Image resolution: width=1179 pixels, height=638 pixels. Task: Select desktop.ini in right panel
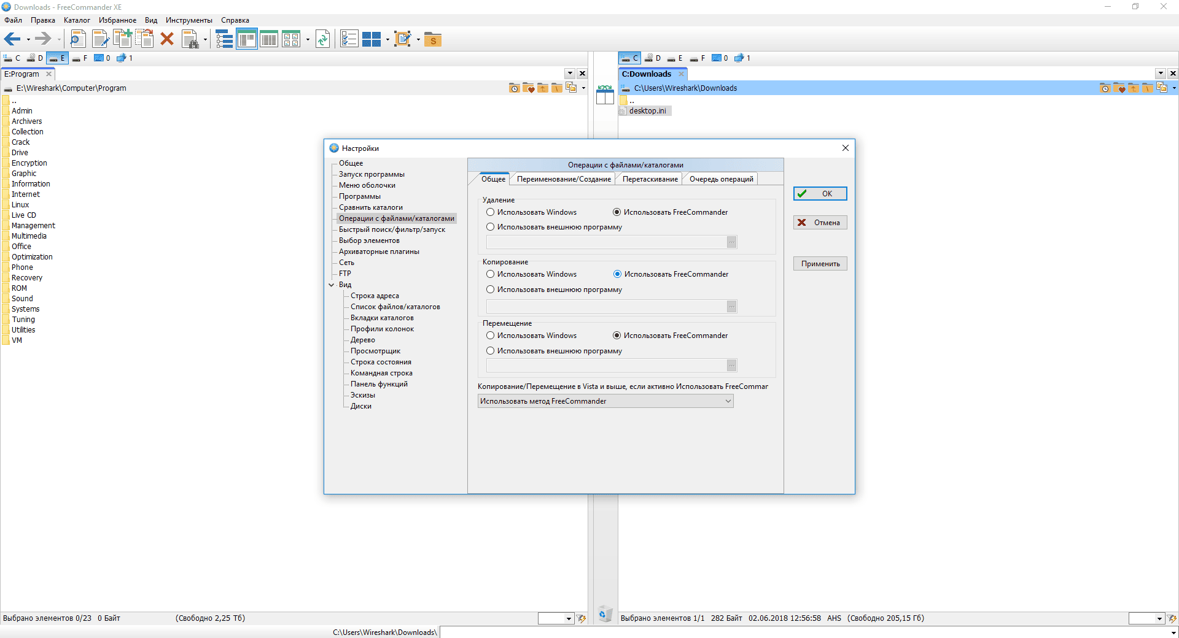[647, 111]
